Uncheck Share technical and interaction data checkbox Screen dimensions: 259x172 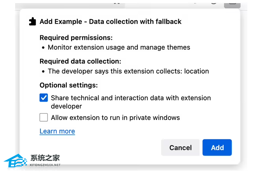(44, 98)
